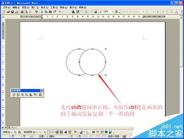
Task: Click the tab alignment selector beside ruler
Action: pos(3,17)
